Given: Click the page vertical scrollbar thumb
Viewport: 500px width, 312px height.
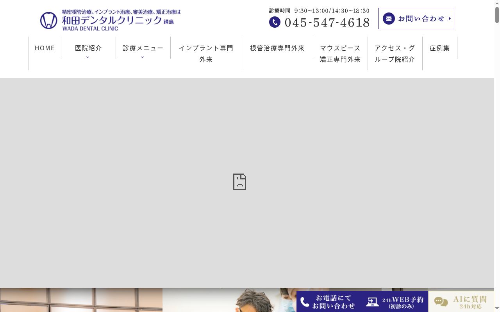Looking at the screenshot, I should coord(497,15).
